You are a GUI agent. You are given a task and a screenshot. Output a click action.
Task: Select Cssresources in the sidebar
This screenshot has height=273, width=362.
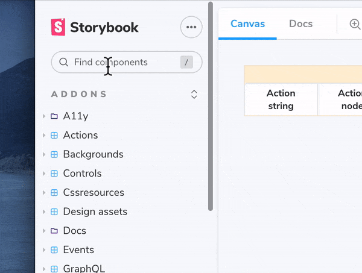pos(94,192)
